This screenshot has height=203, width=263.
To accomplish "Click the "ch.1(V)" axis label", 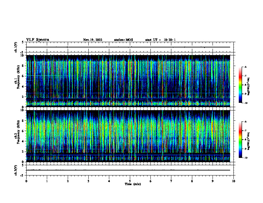I will [x=16, y=47].
